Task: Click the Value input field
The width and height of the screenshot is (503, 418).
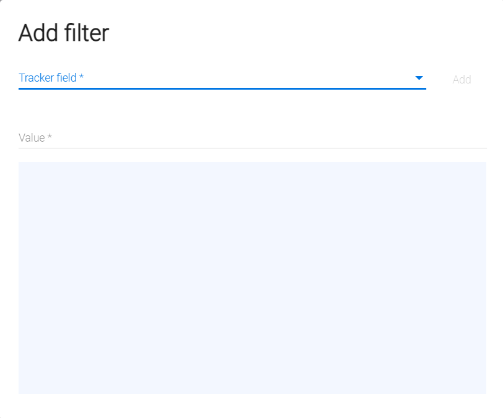Action: tap(252, 138)
